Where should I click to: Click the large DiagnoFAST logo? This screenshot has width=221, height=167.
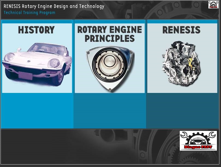click(198, 140)
